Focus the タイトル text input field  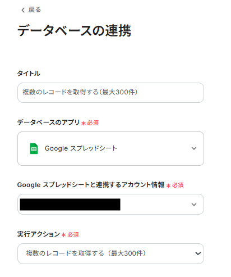(x=110, y=93)
